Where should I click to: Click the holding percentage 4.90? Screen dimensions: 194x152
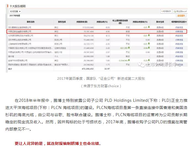(x=108, y=31)
